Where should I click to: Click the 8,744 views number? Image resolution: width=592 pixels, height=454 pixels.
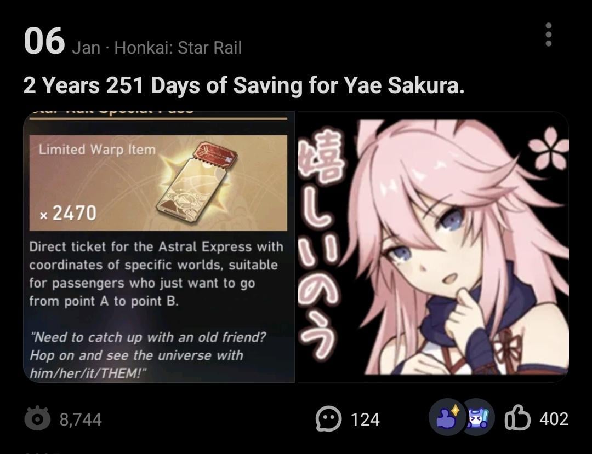click(81, 419)
